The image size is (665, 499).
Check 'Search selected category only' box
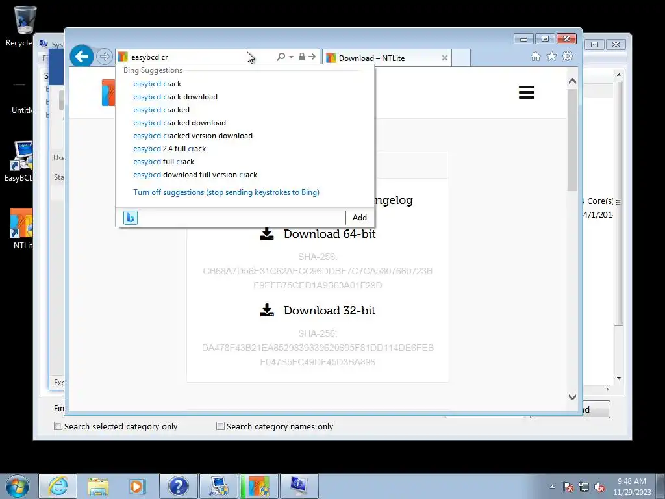point(58,426)
